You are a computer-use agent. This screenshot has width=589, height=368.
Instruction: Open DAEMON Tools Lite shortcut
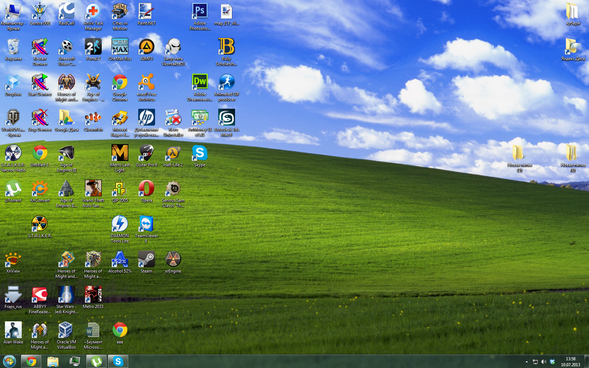(120, 229)
